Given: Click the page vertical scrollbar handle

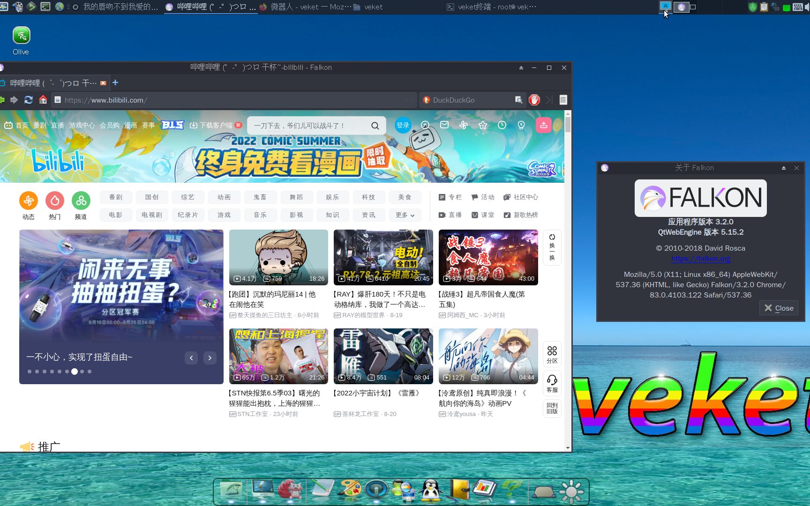Looking at the screenshot, I should click(x=568, y=125).
